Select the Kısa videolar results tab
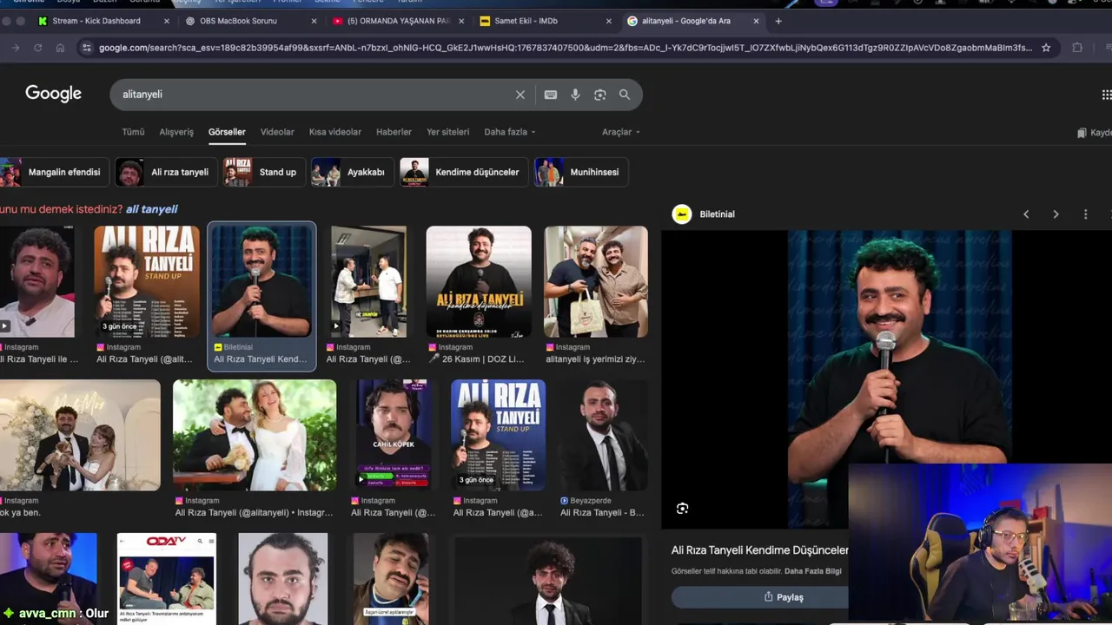Viewport: 1112px width, 625px height. coord(335,132)
